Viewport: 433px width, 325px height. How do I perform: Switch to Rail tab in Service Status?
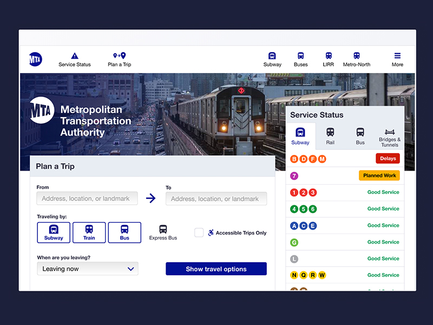click(x=330, y=136)
